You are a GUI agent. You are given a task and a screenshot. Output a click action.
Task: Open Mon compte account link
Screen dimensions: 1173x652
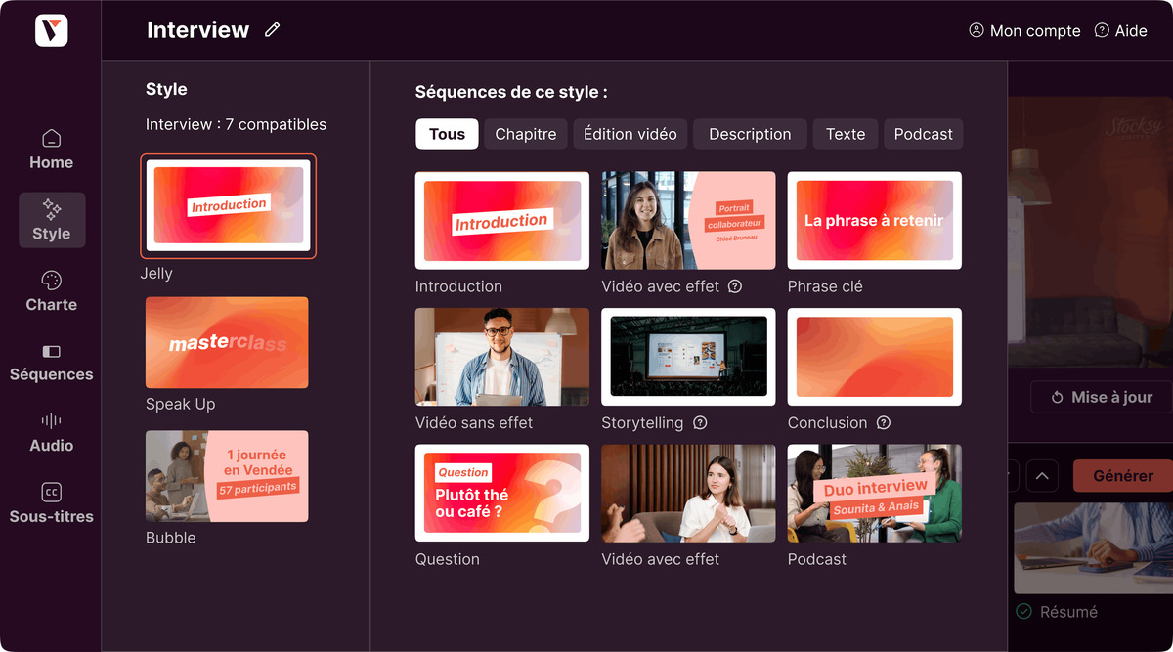(1024, 31)
